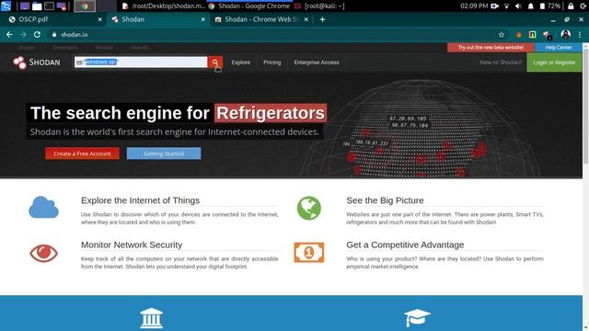Screen dimensions: 589x331
Task: Open the notifications bell icon
Action: coord(530,6)
